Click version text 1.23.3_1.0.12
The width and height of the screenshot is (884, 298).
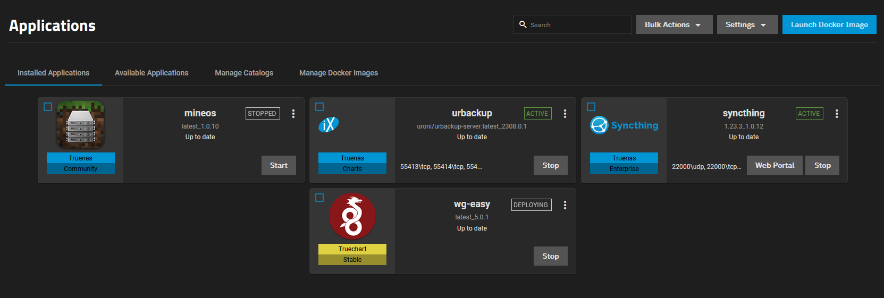(744, 126)
